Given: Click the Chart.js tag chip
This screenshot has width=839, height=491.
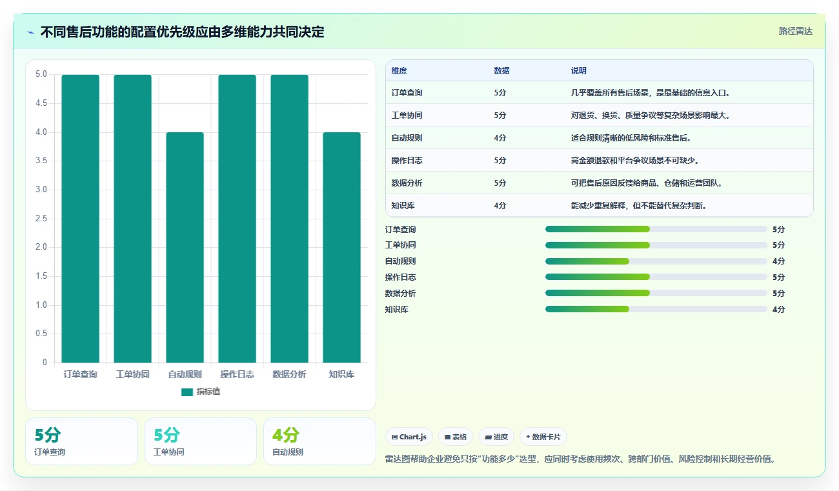Looking at the screenshot, I should pyautogui.click(x=409, y=437).
